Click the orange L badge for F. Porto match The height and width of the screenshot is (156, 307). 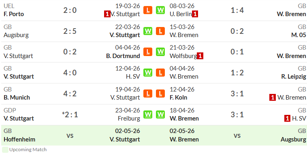pos(148,10)
